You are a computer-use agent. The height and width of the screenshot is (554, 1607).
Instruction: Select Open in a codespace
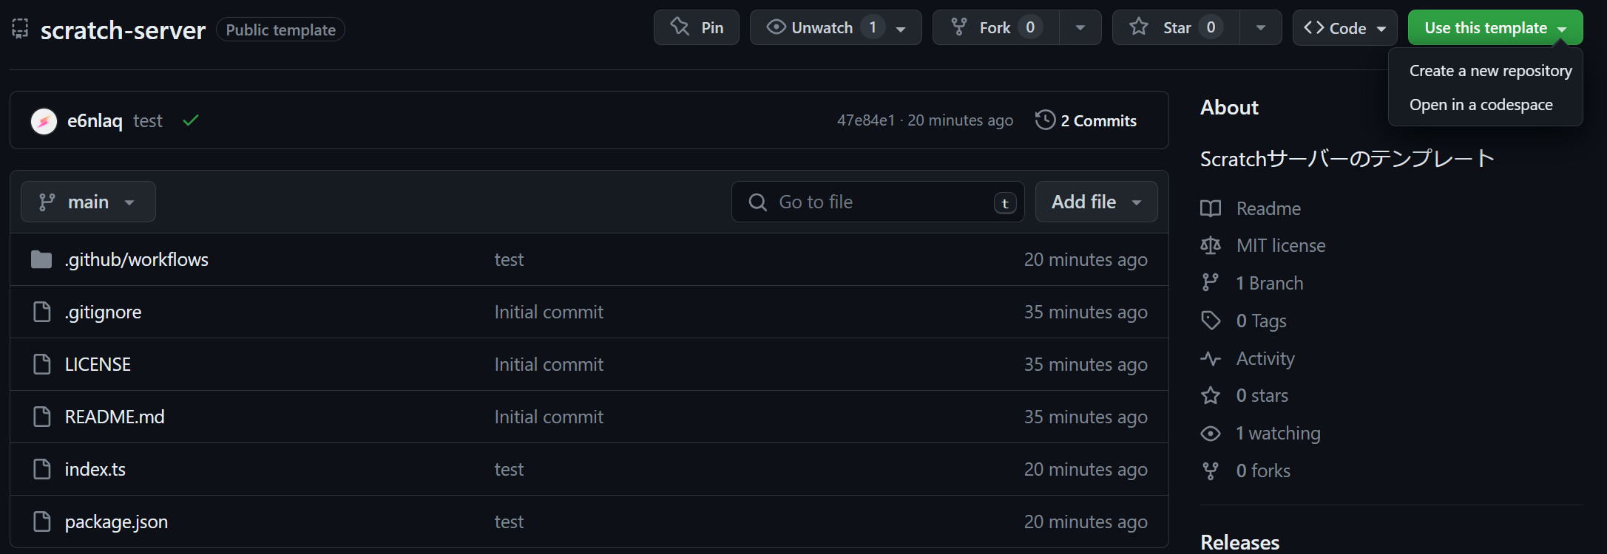[1481, 105]
